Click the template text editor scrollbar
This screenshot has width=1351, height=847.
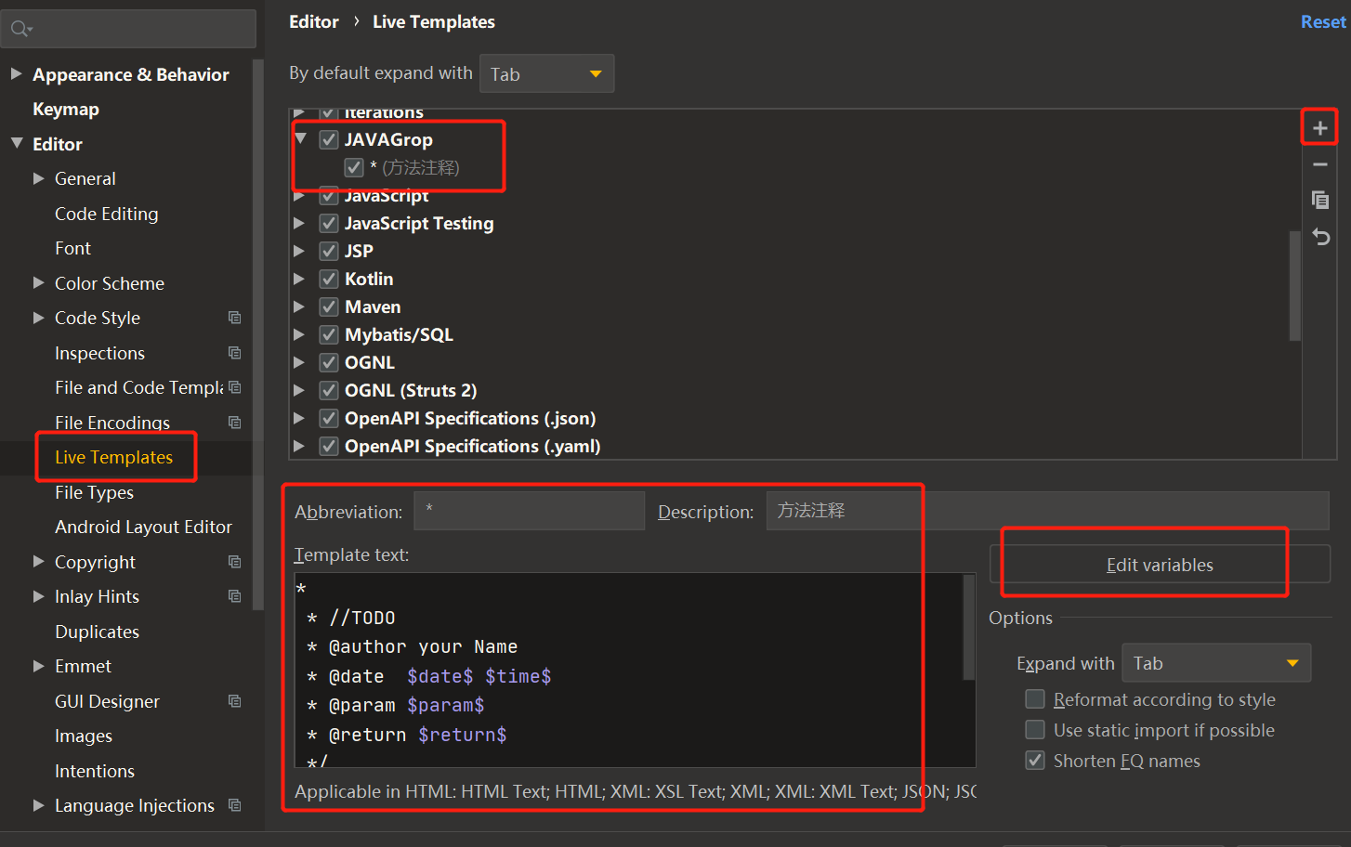[x=969, y=627]
